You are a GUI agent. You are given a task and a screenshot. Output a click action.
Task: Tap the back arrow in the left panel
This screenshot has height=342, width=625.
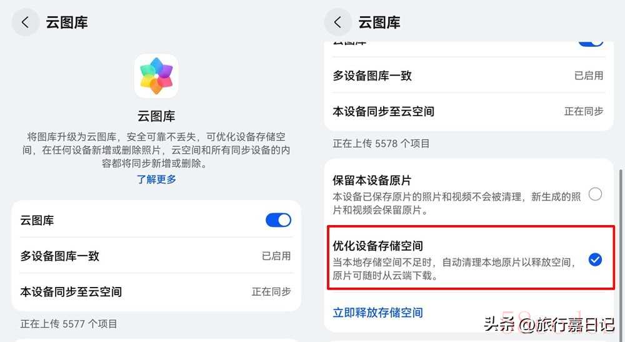point(25,23)
